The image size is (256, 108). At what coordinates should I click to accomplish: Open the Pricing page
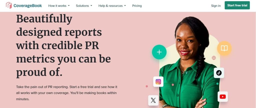pyautogui.click(x=137, y=6)
